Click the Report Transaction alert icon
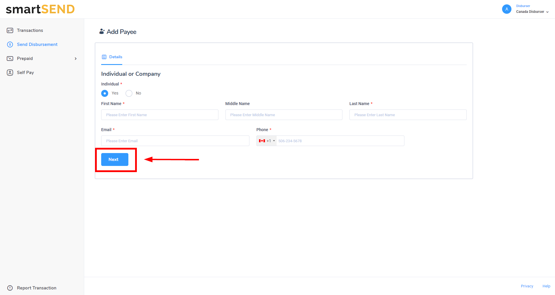Screen dimensions: 555x295 [x=10, y=288]
